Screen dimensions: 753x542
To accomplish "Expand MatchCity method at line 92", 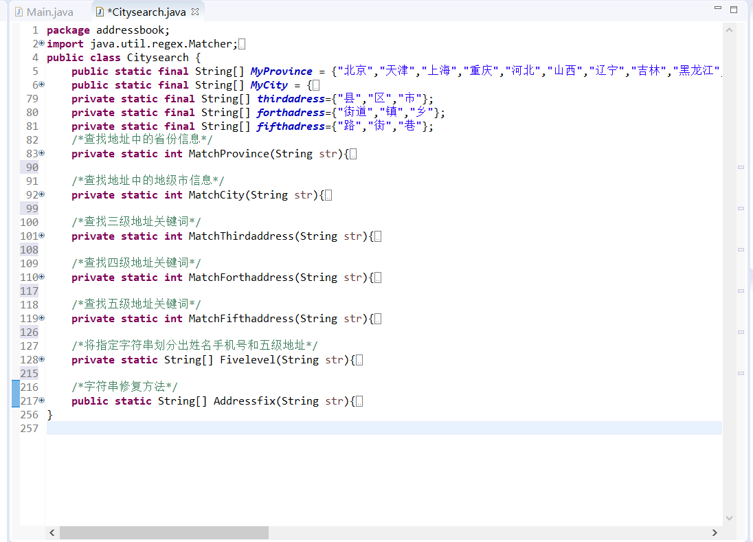I will coord(42,194).
